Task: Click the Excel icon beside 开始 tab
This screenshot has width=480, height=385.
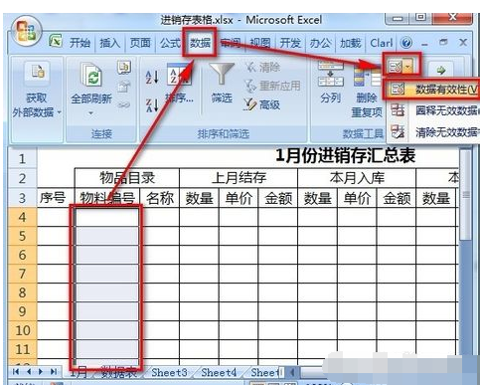Action: click(56, 41)
